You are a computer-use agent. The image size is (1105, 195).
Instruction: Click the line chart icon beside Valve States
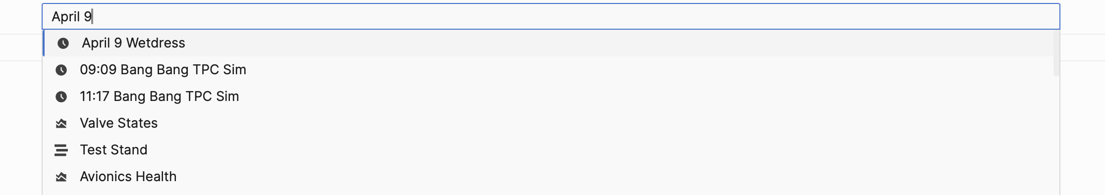61,123
